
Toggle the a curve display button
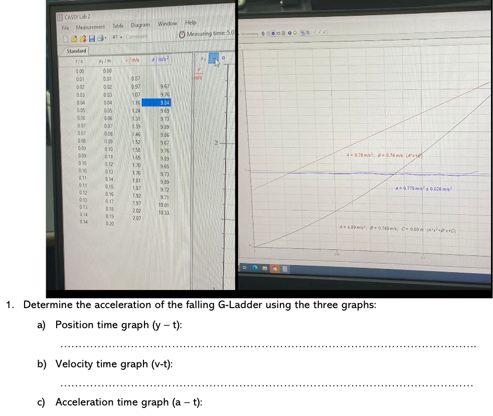[x=222, y=58]
